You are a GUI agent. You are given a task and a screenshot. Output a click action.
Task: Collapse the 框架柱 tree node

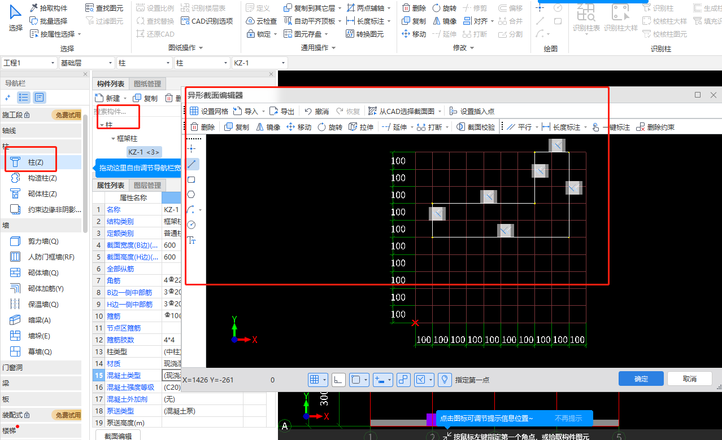tap(113, 138)
